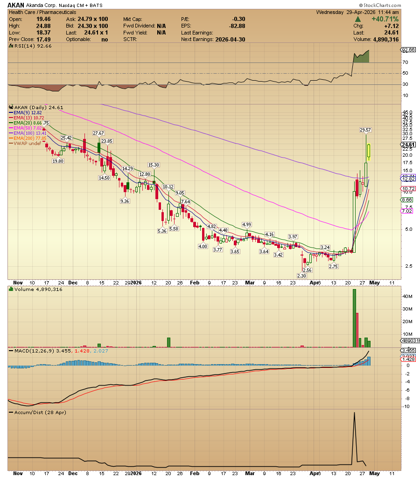The image size is (420, 477).
Task: Click the Prev Close value 17.49
Action: click(x=43, y=39)
